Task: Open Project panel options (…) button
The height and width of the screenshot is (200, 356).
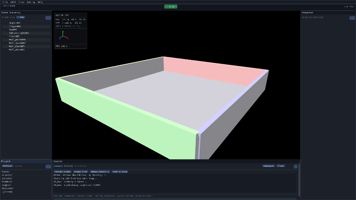Action: pos(48,166)
